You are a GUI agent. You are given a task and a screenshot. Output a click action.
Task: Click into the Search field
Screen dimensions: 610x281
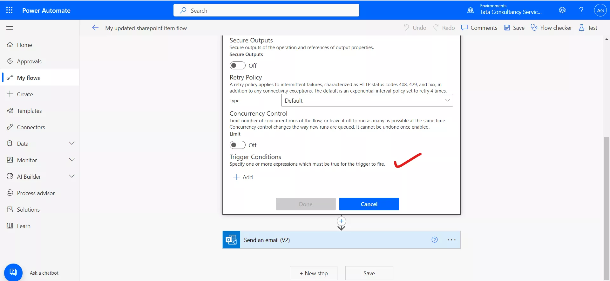click(x=266, y=10)
